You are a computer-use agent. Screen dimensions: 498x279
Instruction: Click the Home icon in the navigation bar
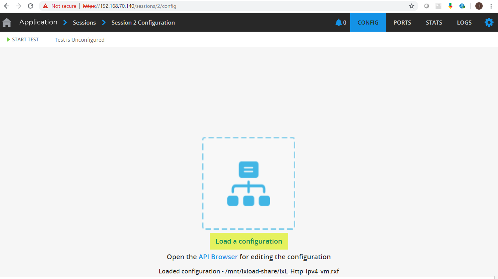(x=7, y=23)
